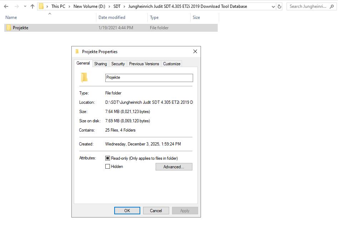Navigate to This PC breadcrumb

pyautogui.click(x=58, y=6)
